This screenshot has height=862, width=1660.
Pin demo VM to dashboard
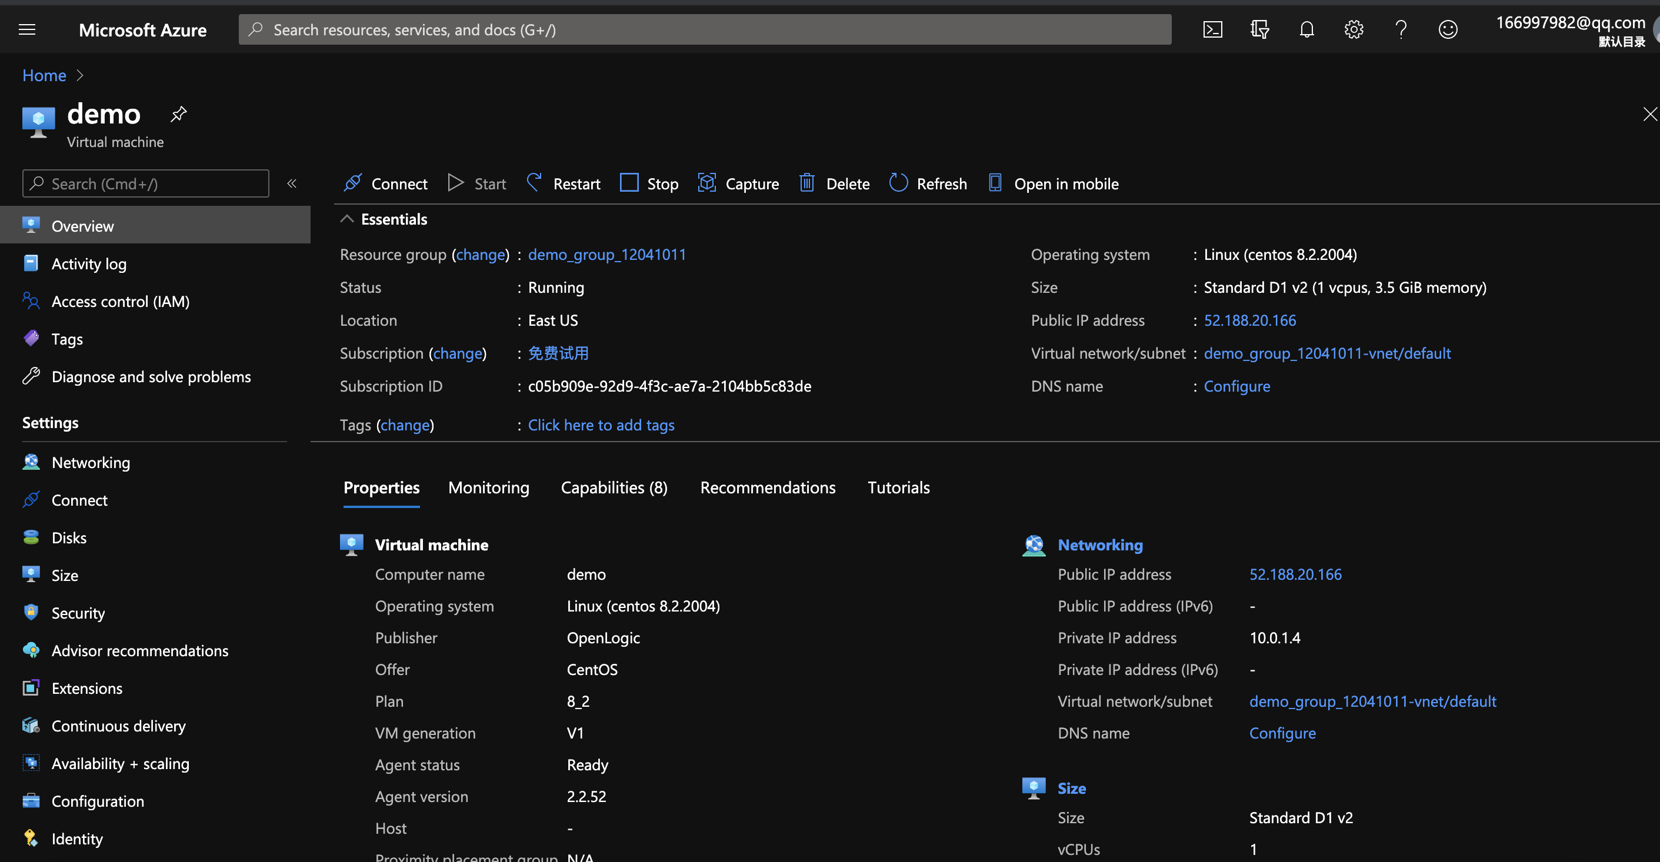click(178, 114)
